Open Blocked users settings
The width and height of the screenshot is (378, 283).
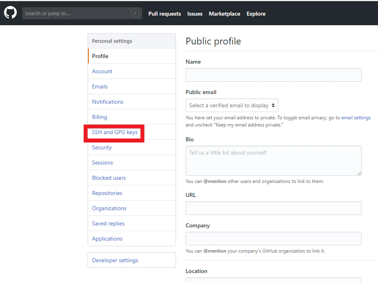coord(132,178)
